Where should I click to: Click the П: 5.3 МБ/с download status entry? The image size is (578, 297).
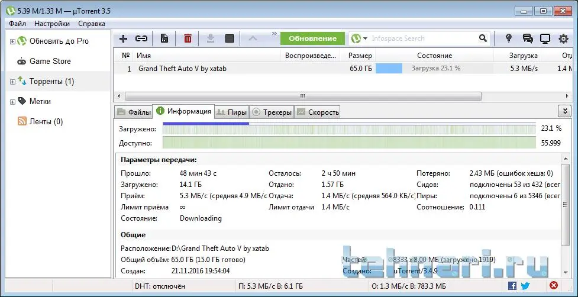point(270,286)
